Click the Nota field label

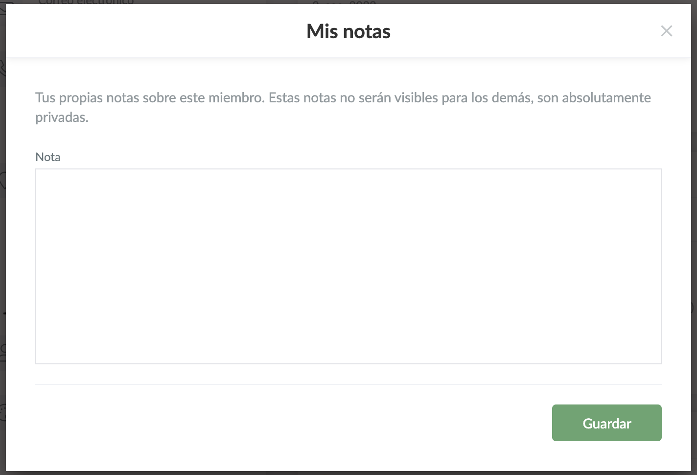coord(48,157)
